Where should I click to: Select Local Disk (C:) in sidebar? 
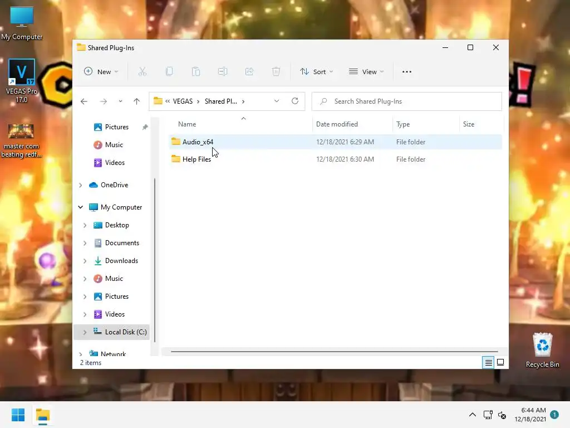pos(112,332)
